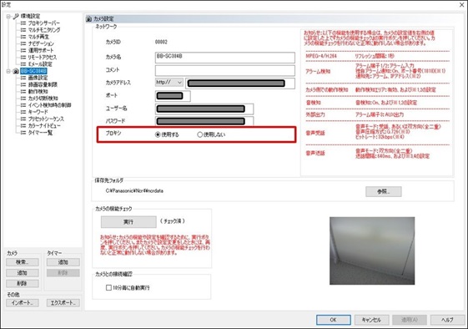Collapse the BB-SC384B camera tree node
This screenshot has height=329, width=468.
pos(8,71)
